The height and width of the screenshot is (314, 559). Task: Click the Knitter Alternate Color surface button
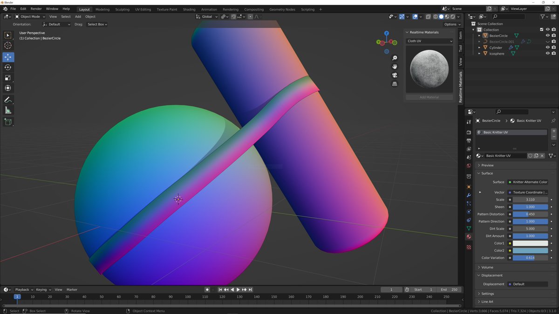528,182
